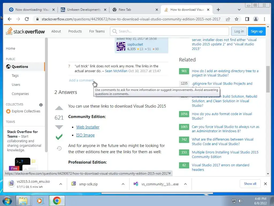274x206 pixels.
Task: Click sapbucket's user avatar
Action: (x=121, y=46)
